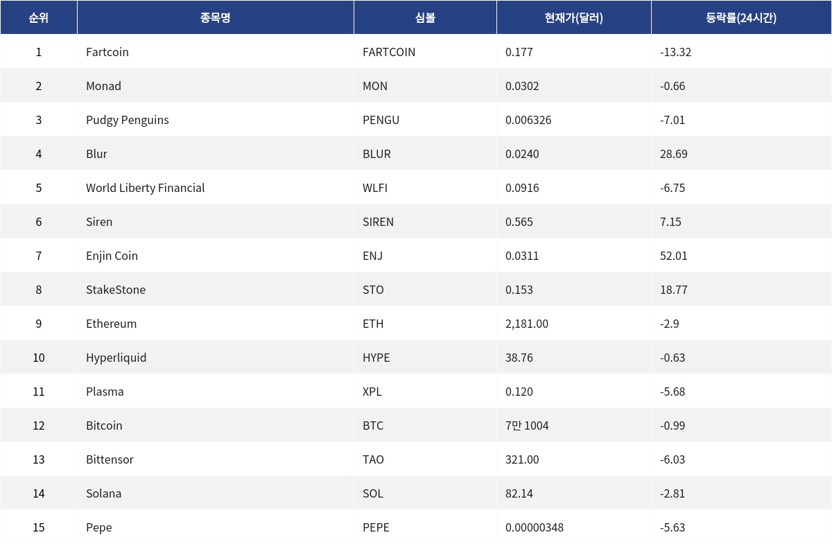The height and width of the screenshot is (544, 832).
Task: Select the PEPE symbol cell
Action: coord(376,527)
